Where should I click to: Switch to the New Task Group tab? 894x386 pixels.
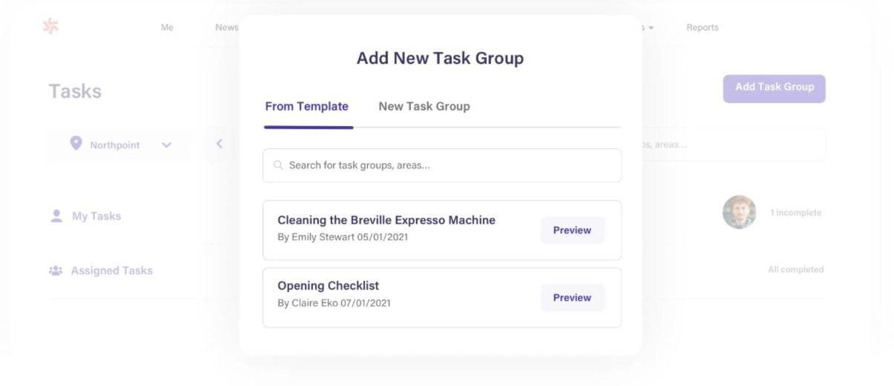[x=424, y=107]
